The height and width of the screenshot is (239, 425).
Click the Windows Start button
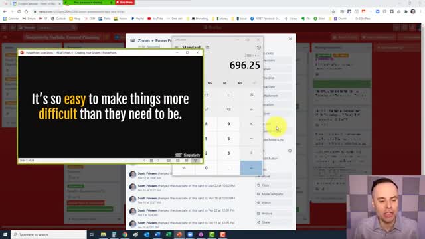click(x=5, y=234)
